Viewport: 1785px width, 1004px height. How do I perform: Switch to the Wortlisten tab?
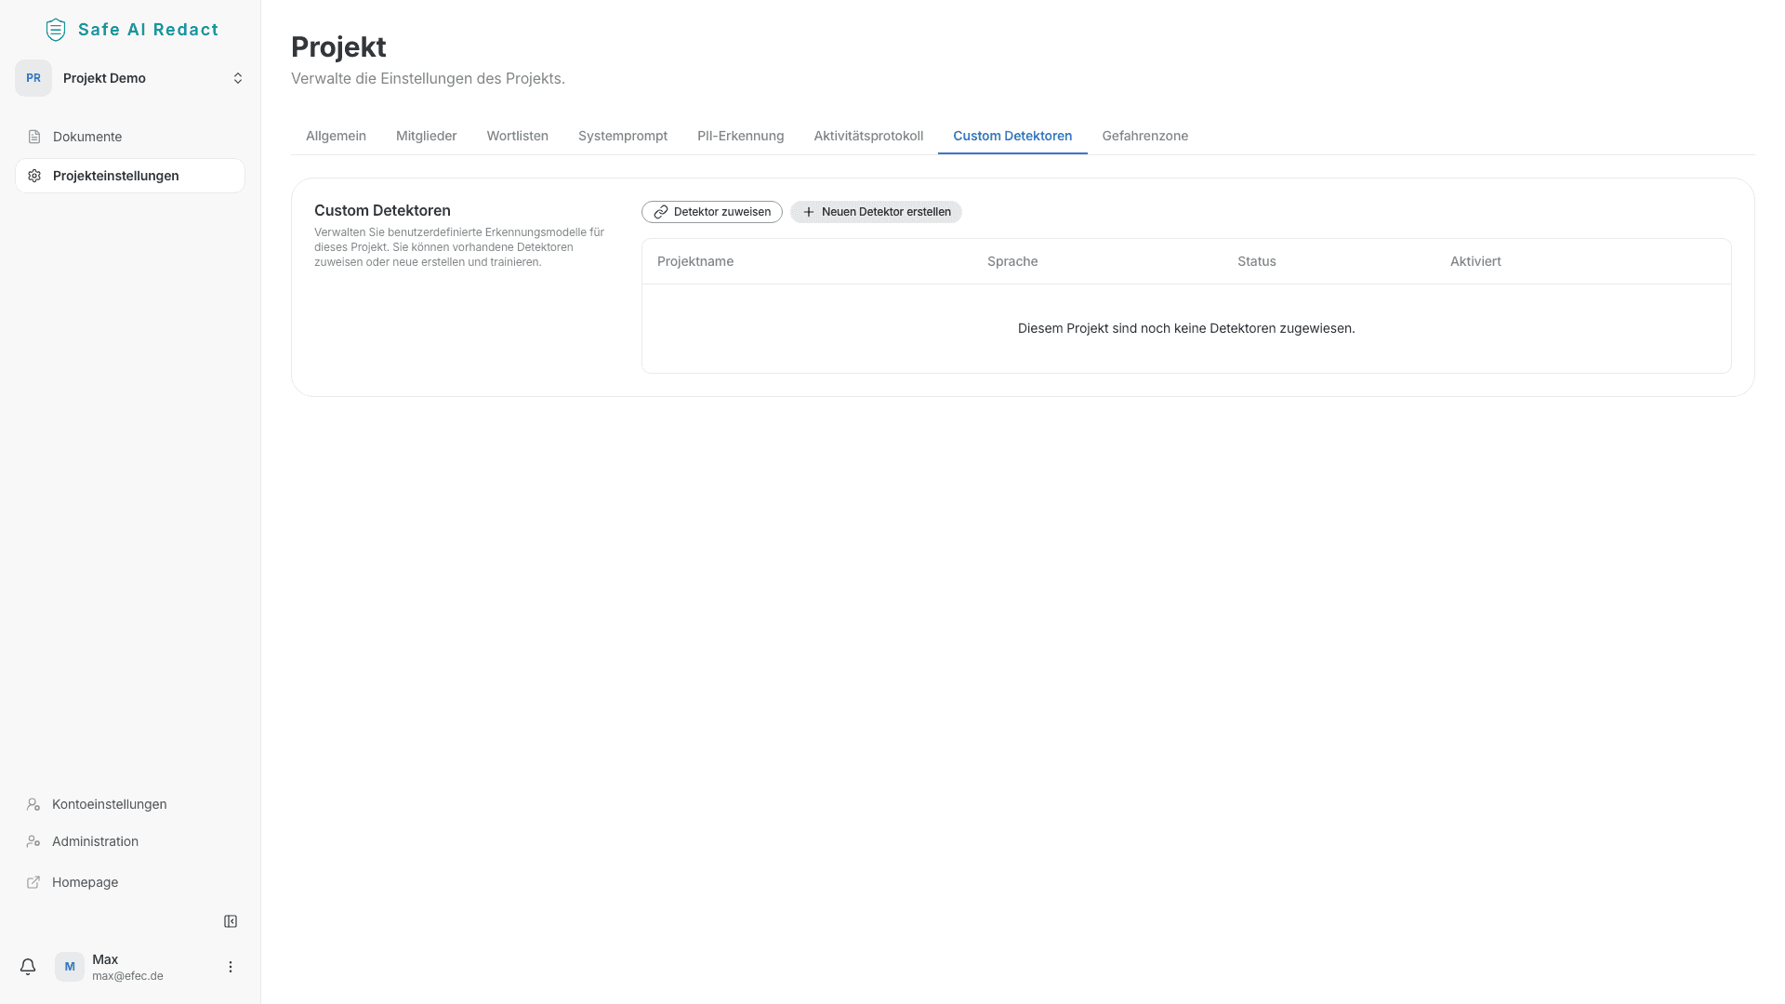point(517,136)
